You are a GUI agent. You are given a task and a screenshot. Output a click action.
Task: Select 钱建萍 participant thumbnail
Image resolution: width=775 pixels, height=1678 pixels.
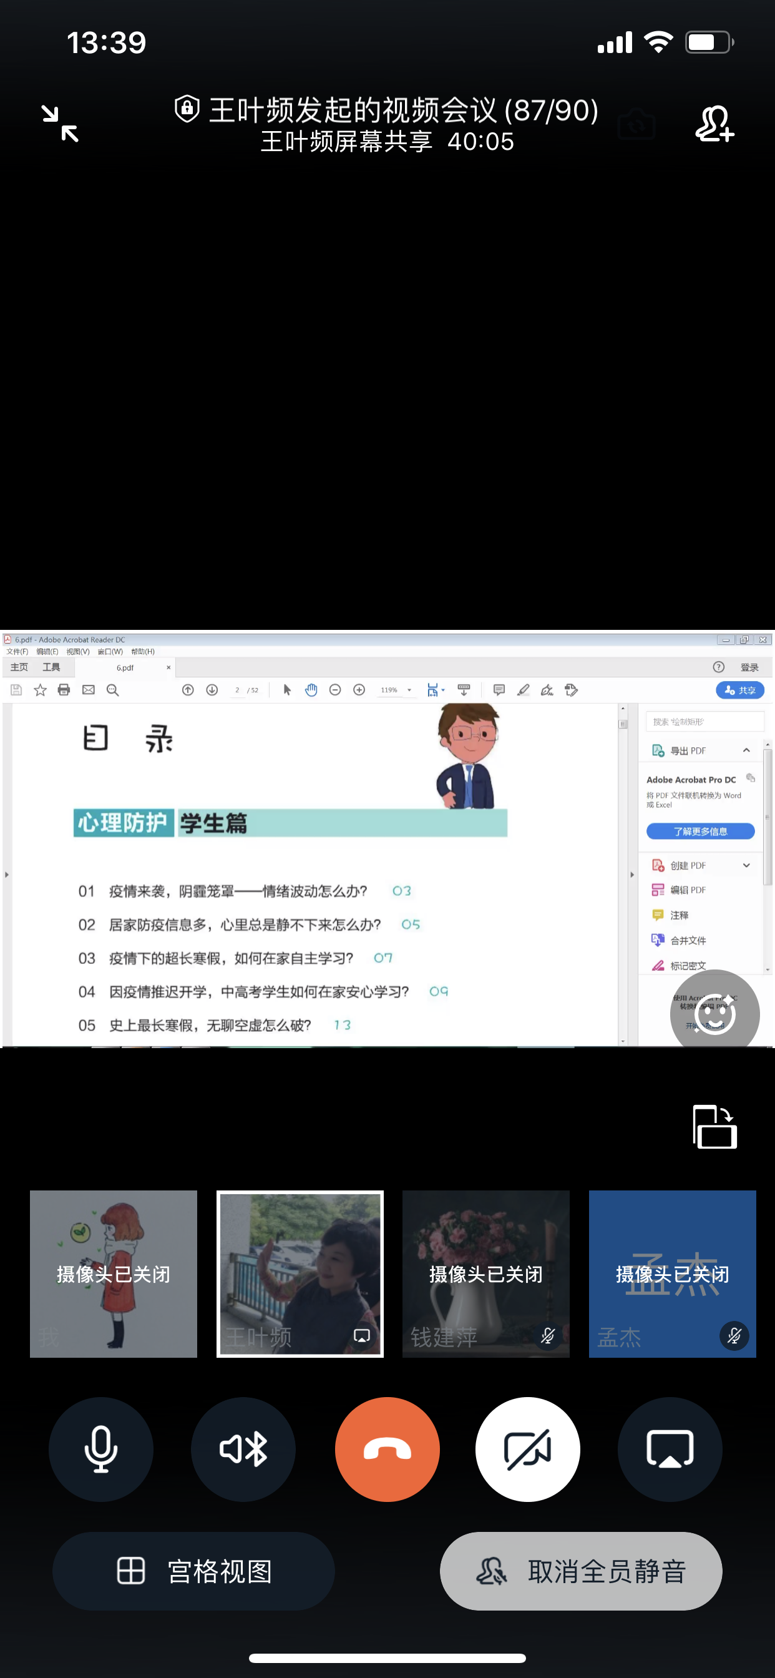point(486,1273)
